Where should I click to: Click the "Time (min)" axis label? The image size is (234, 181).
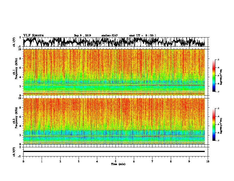118,164
